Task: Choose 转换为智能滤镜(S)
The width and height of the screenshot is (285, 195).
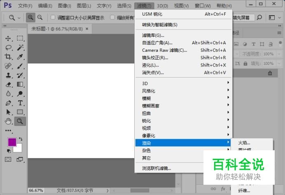Action: [184, 25]
